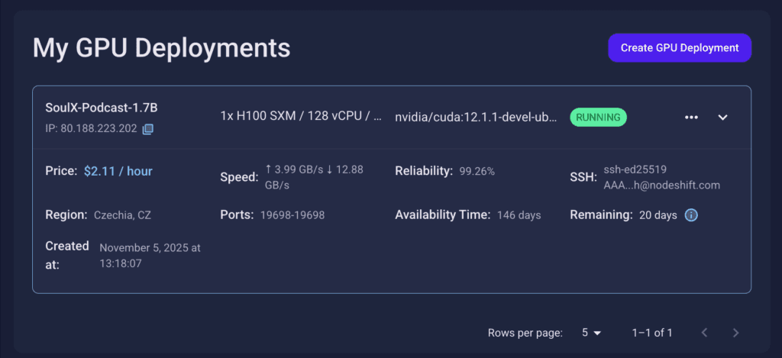The height and width of the screenshot is (358, 782).
Task: Click the Remaining days info icon
Action: tap(691, 215)
